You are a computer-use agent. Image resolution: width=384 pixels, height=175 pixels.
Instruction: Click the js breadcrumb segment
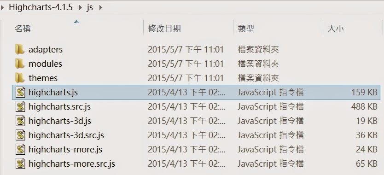(90, 7)
